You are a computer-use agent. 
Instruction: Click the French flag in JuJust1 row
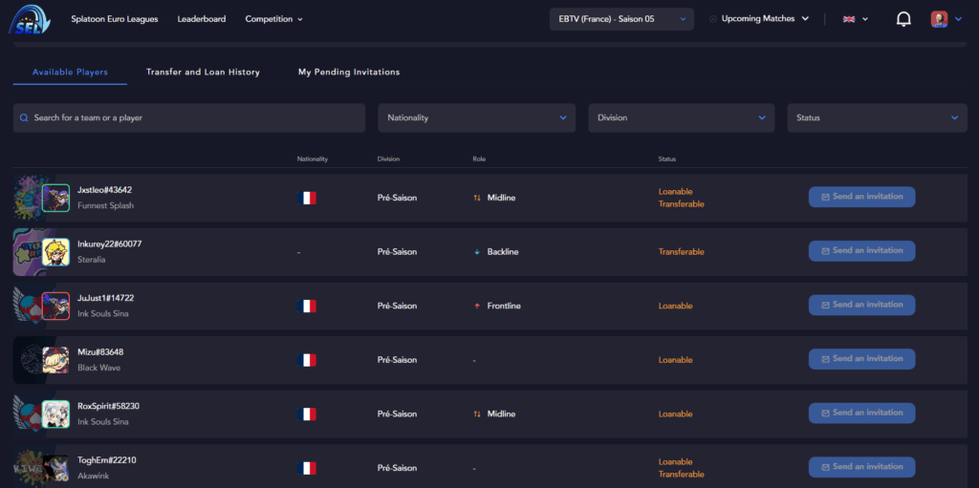(x=307, y=306)
